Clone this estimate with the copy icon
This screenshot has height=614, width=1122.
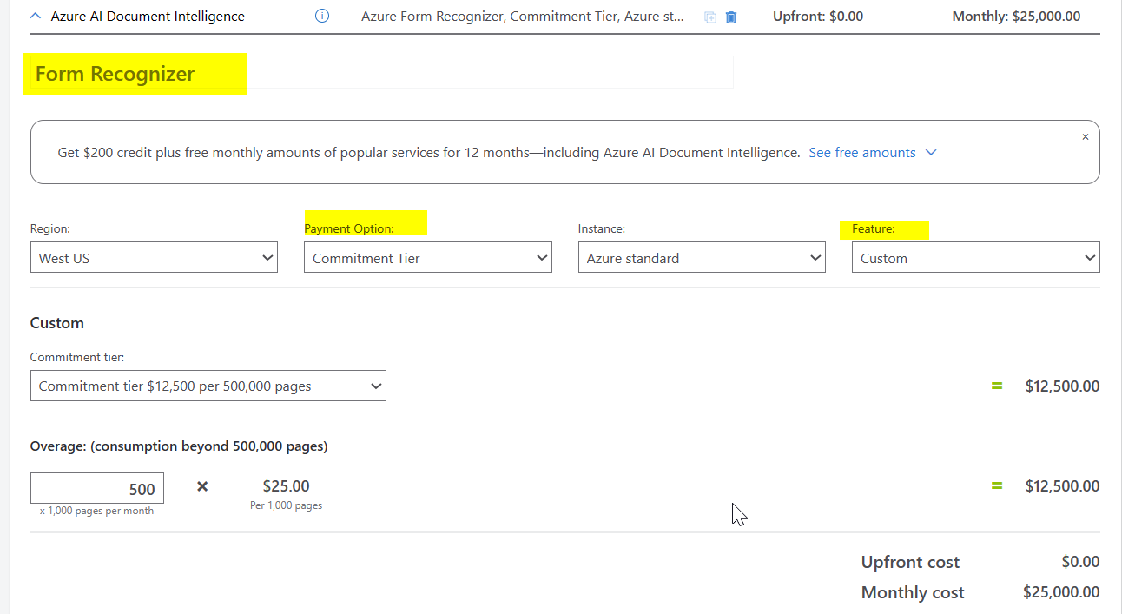click(710, 17)
